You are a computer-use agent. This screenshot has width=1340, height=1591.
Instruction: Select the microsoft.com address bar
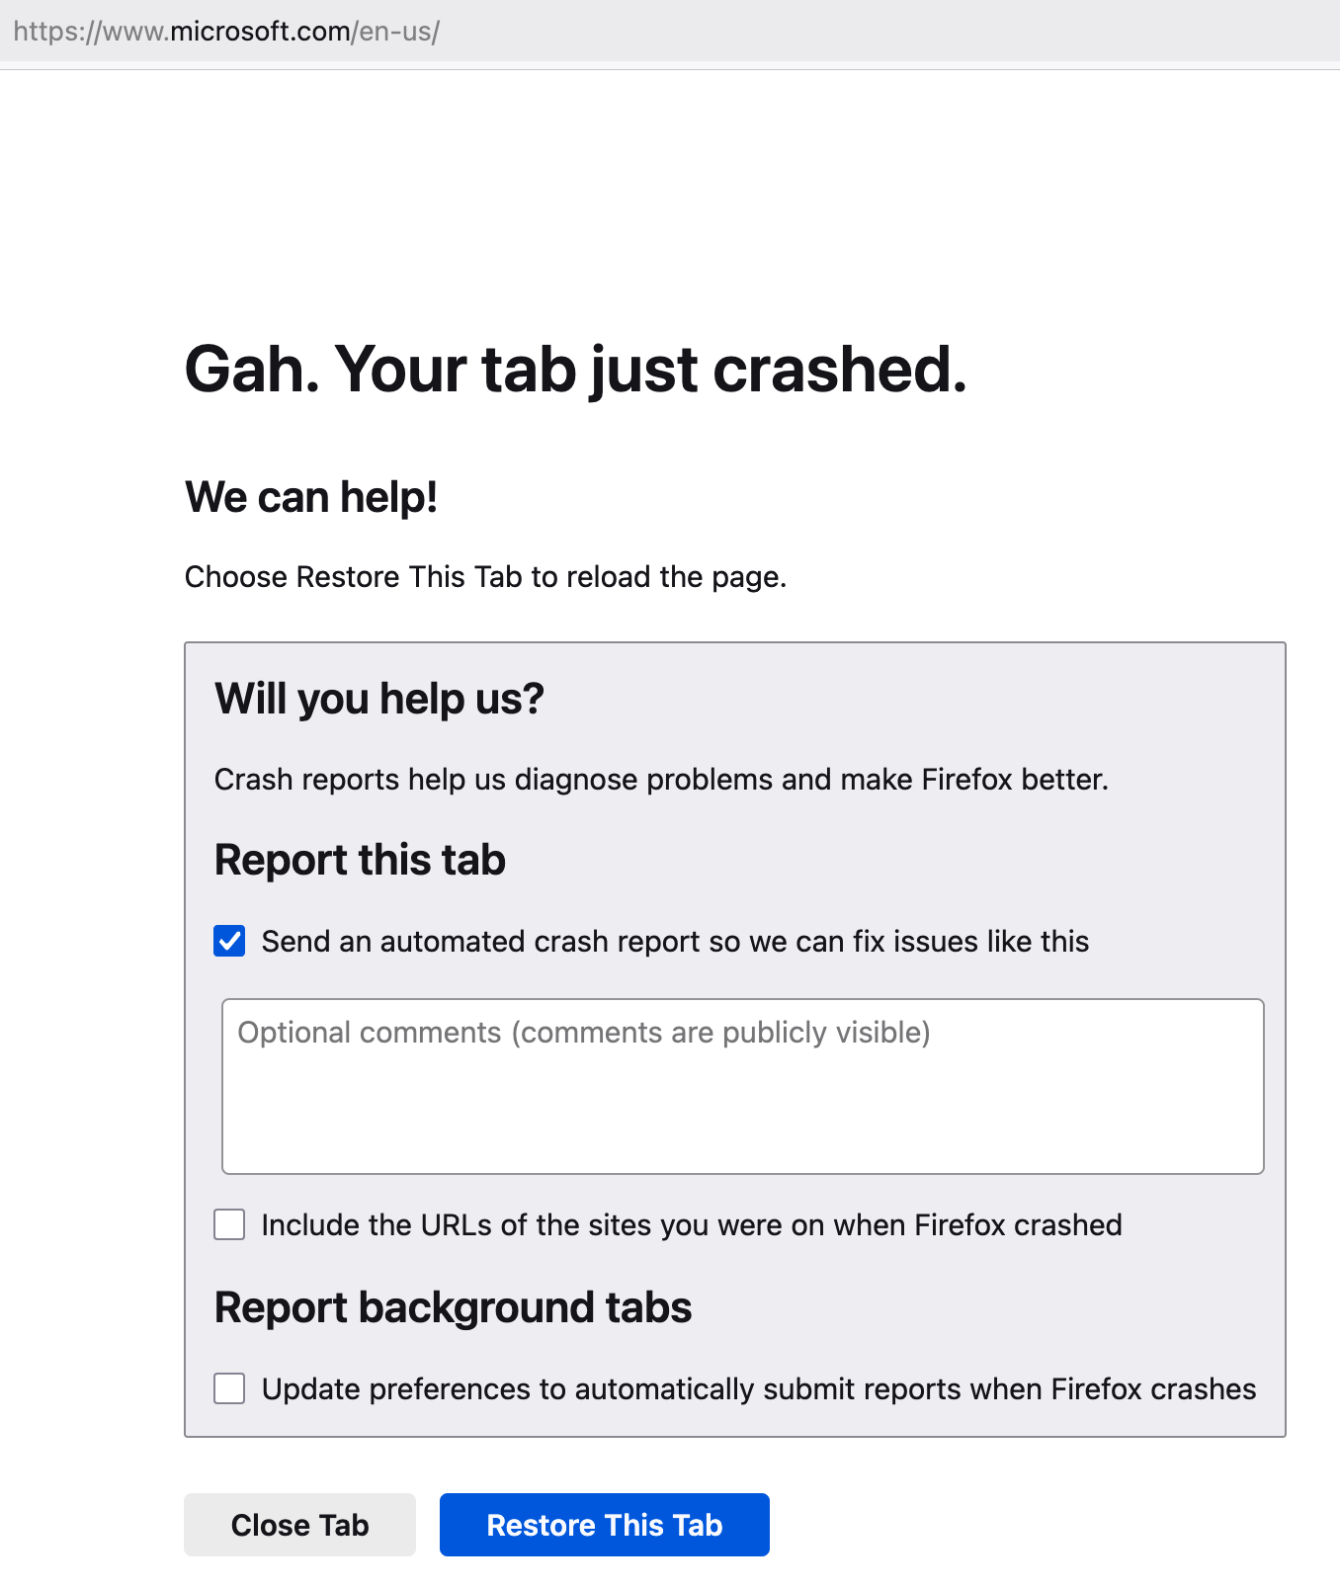[670, 32]
